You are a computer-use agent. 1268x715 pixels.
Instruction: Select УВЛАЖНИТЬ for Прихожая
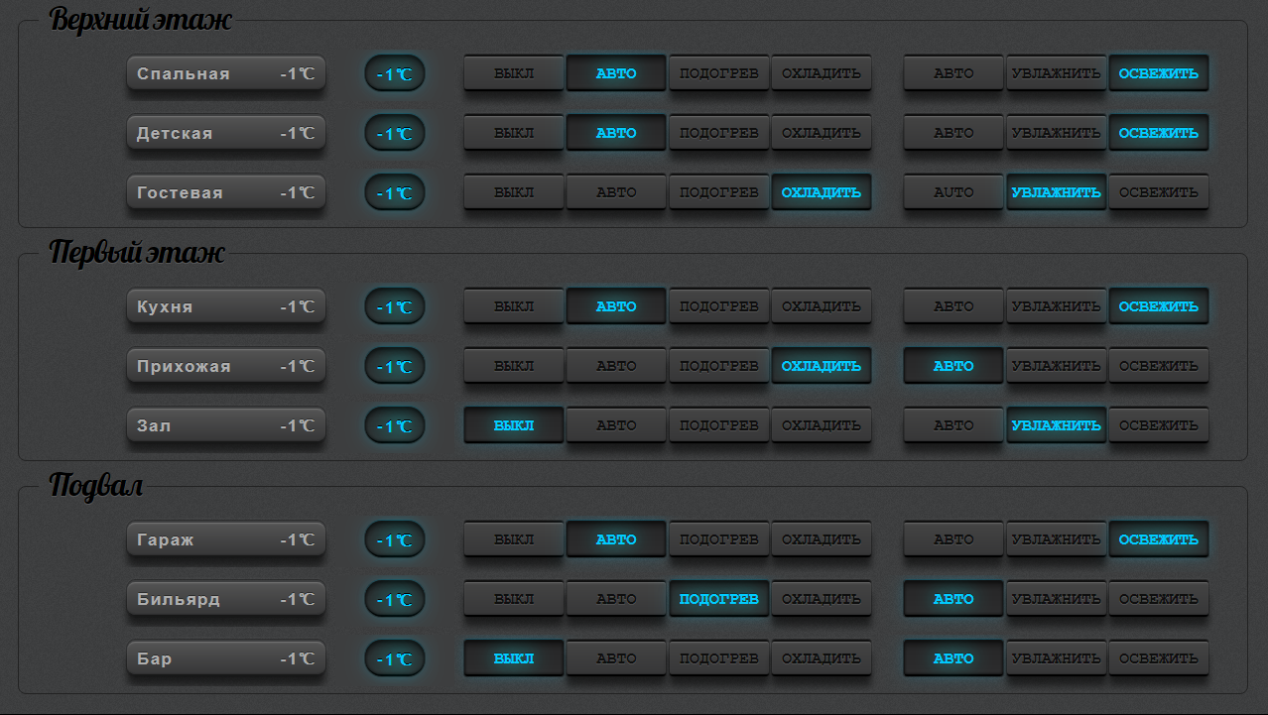tap(1057, 366)
